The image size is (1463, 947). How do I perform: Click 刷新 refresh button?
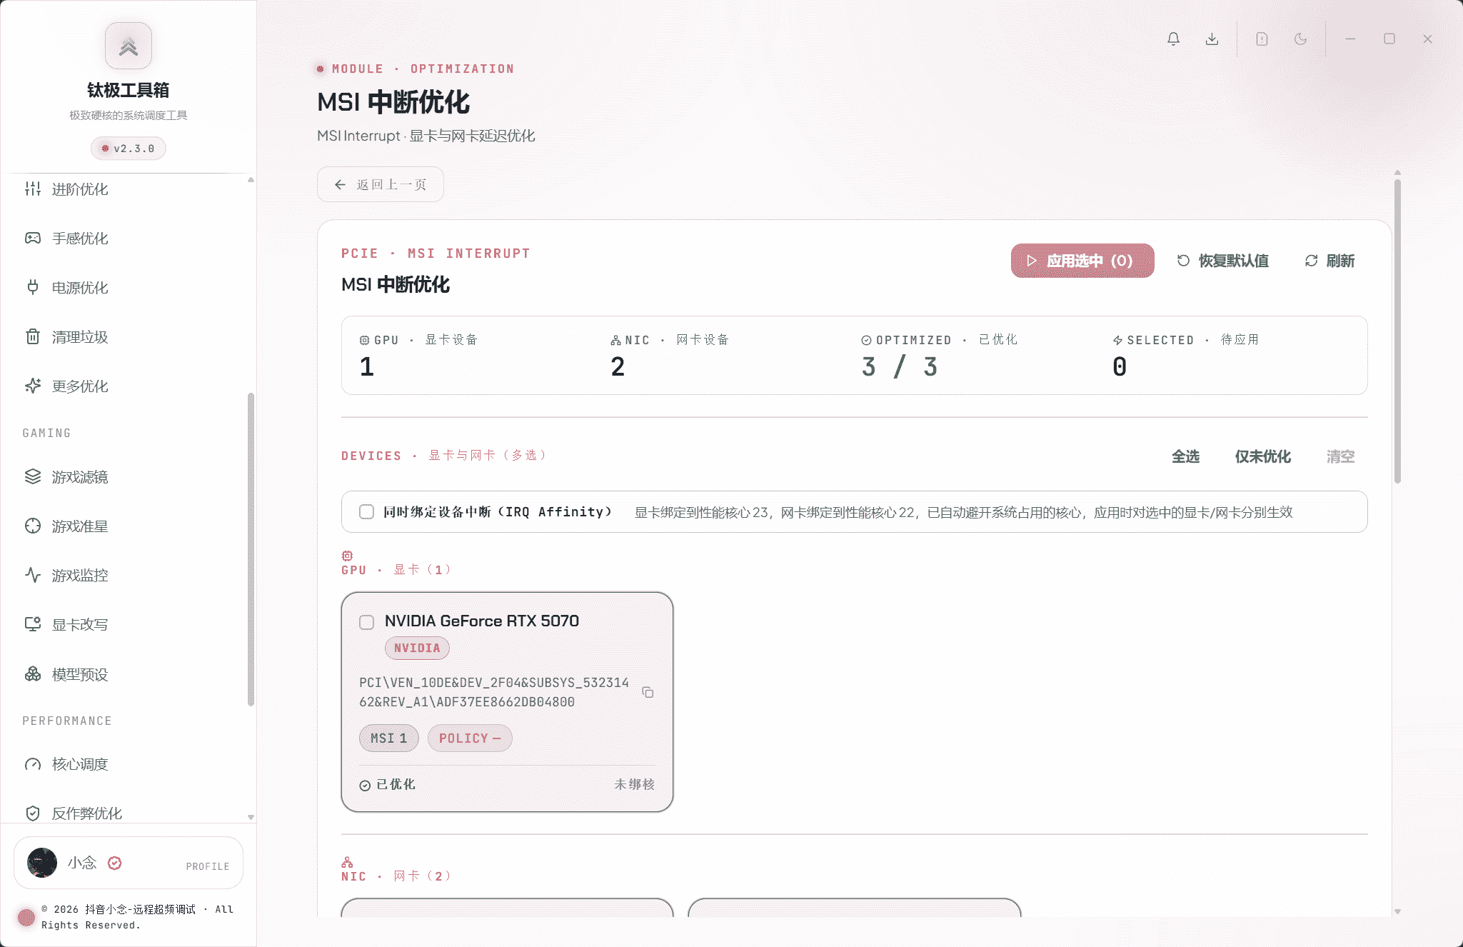[1329, 261]
